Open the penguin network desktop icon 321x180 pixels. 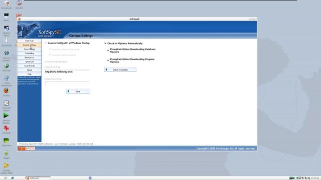[x=7, y=28]
